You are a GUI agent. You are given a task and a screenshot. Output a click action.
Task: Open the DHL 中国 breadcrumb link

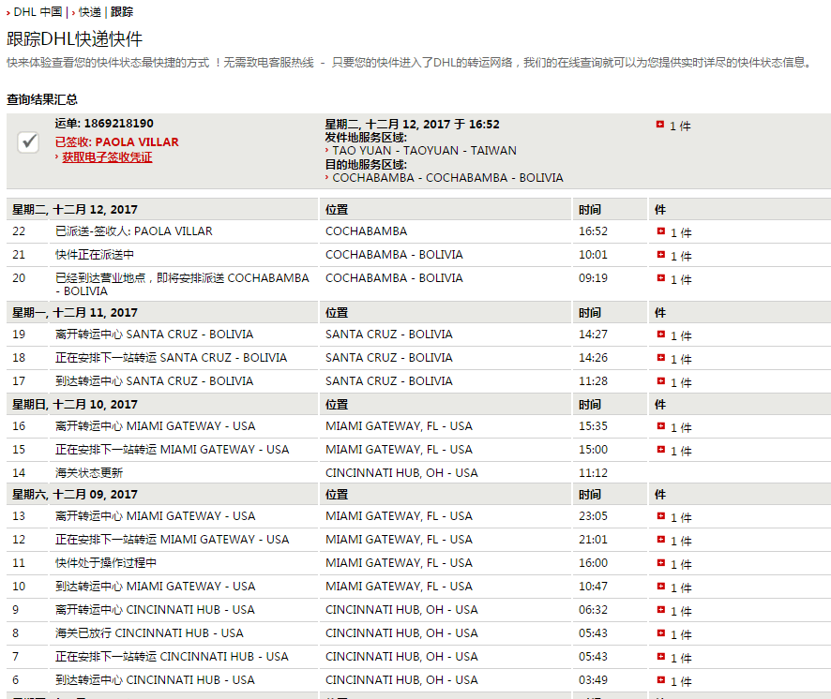coord(38,11)
